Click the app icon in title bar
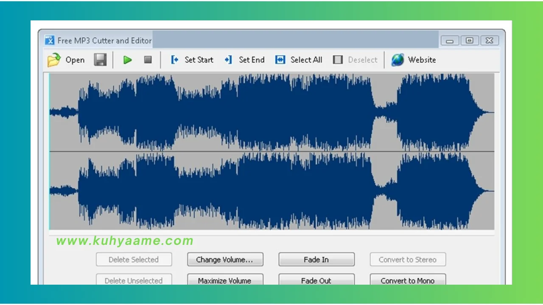 pyautogui.click(x=50, y=40)
